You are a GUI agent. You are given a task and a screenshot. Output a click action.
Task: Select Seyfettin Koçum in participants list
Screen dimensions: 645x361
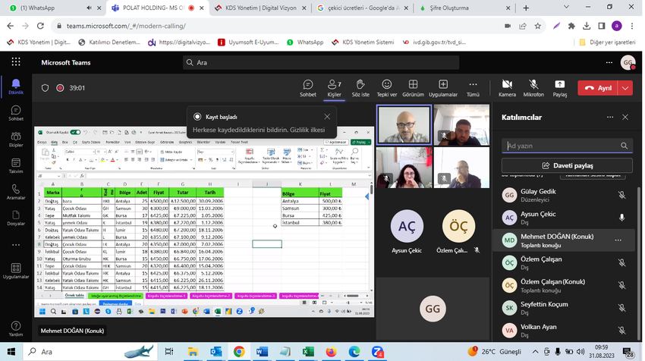(x=564, y=308)
